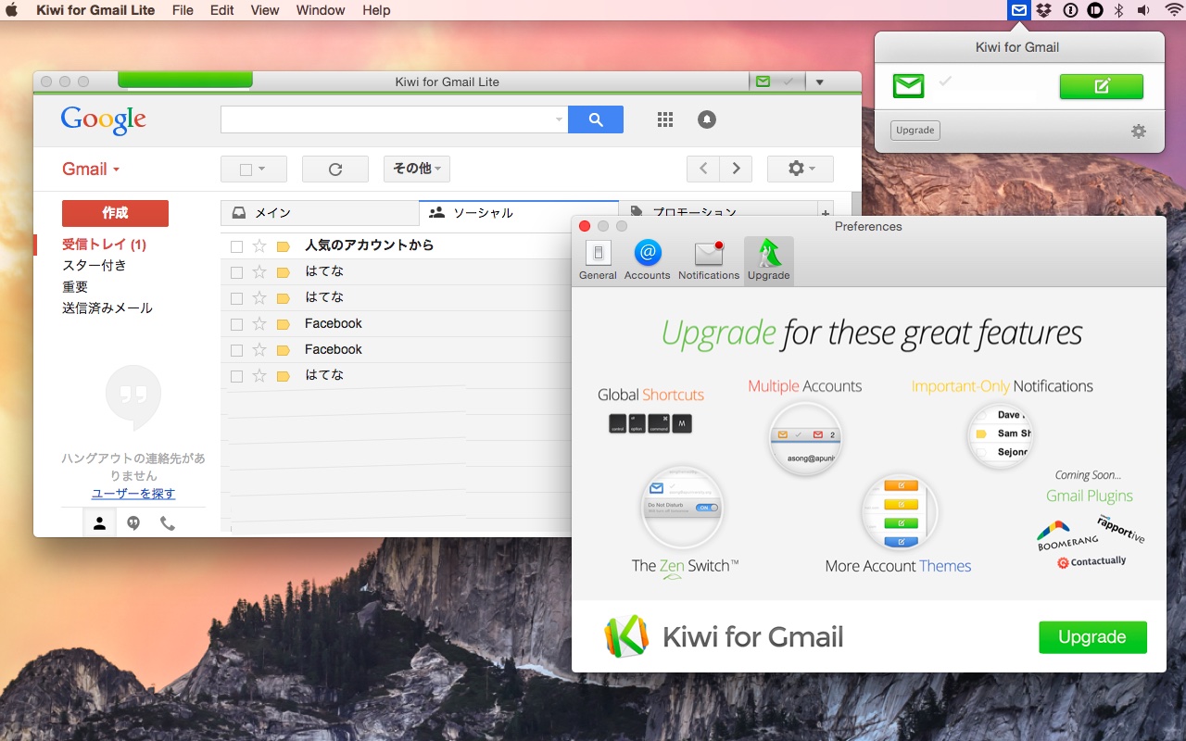This screenshot has width=1186, height=741.
Task: Click the red 作成 compose button
Action: click(115, 213)
